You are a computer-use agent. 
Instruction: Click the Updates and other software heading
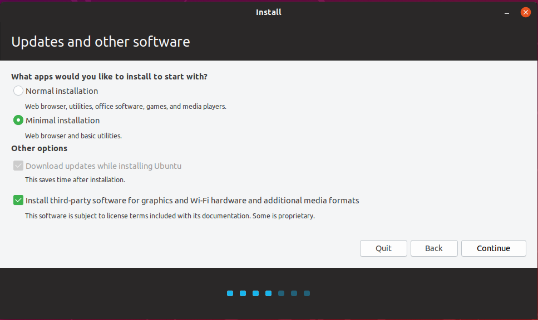[x=101, y=42]
